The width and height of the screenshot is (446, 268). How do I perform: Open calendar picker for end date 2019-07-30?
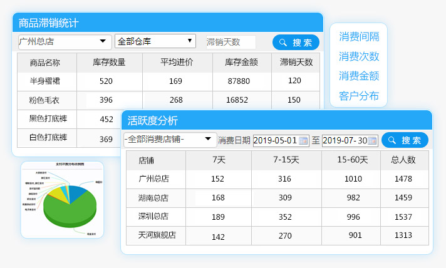[373, 140]
